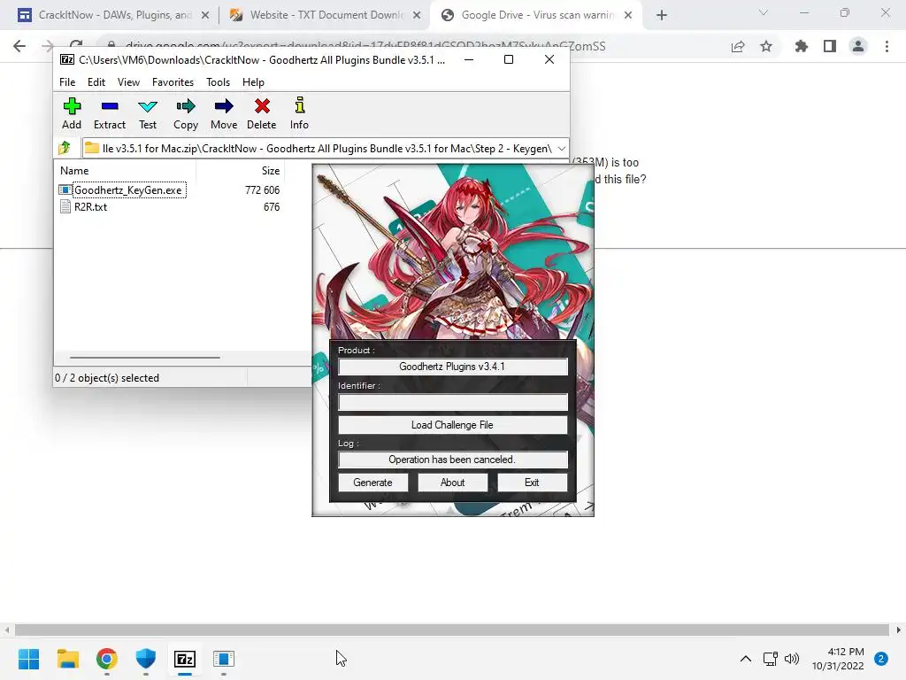The image size is (906, 680).
Task: Open Chrome's three-dot menu
Action: [x=887, y=46]
